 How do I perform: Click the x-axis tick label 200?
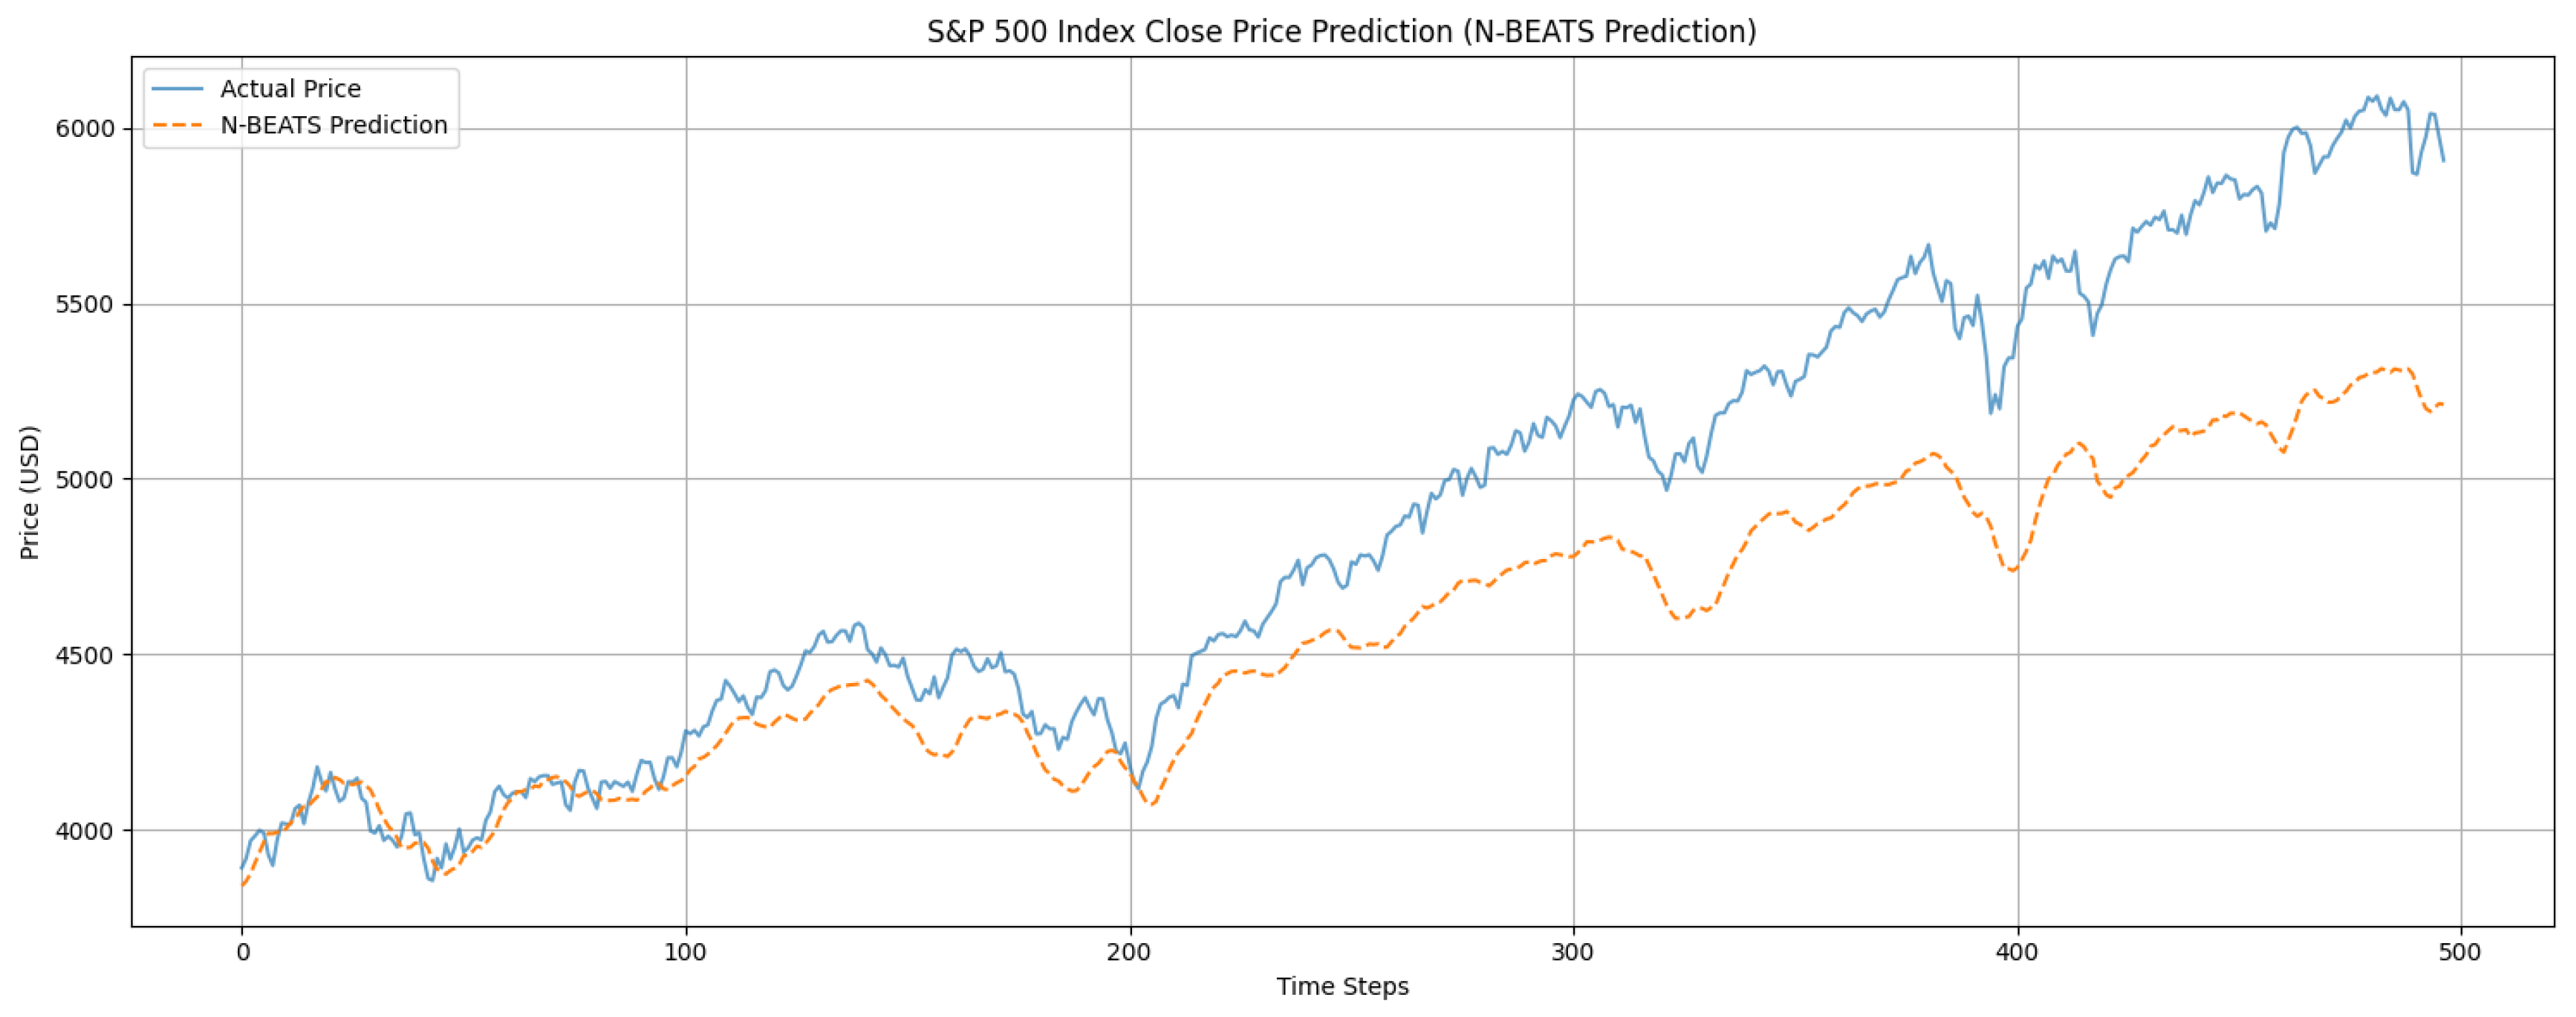click(x=1130, y=953)
